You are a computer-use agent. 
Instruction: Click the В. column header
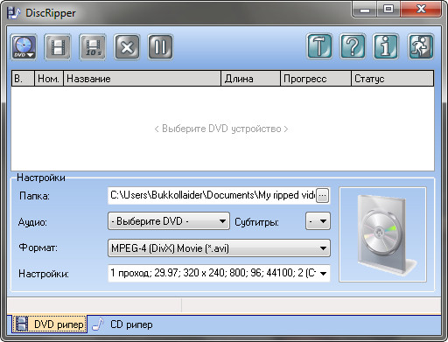pos(23,79)
